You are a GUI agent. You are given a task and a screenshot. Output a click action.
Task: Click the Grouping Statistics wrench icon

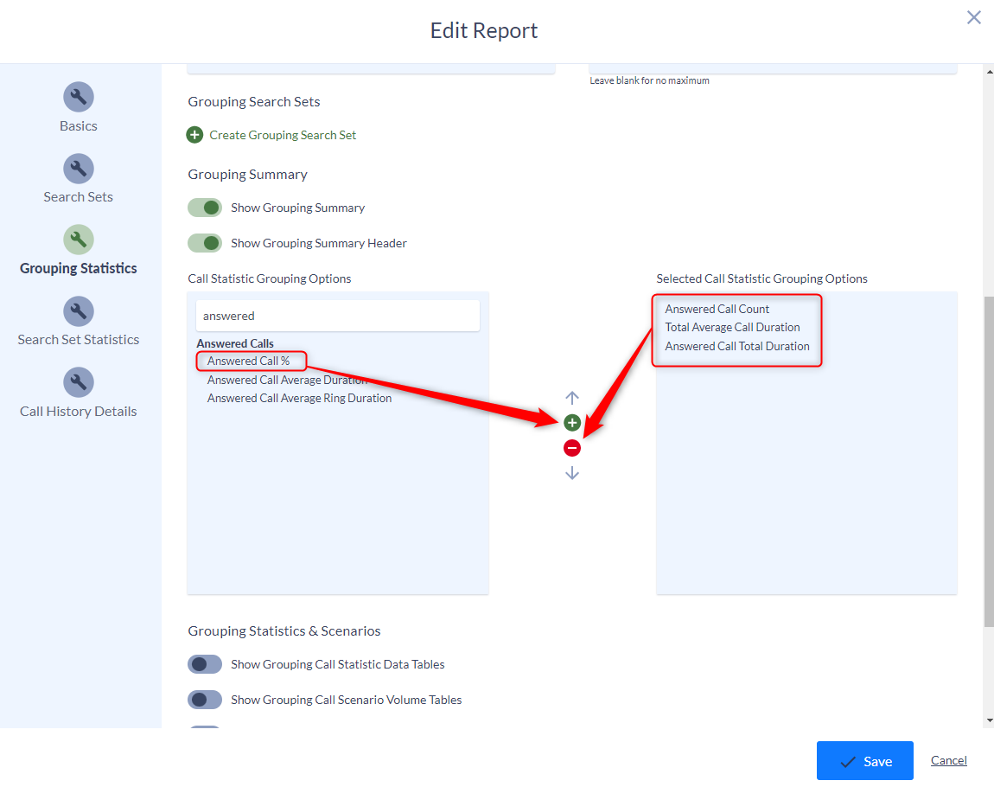(x=78, y=239)
